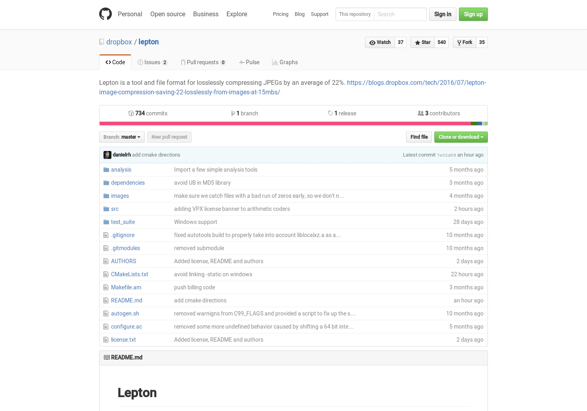Image resolution: width=587 pixels, height=411 pixels.
Task: Click the tag icon beside 1 release
Action: pyautogui.click(x=330, y=113)
